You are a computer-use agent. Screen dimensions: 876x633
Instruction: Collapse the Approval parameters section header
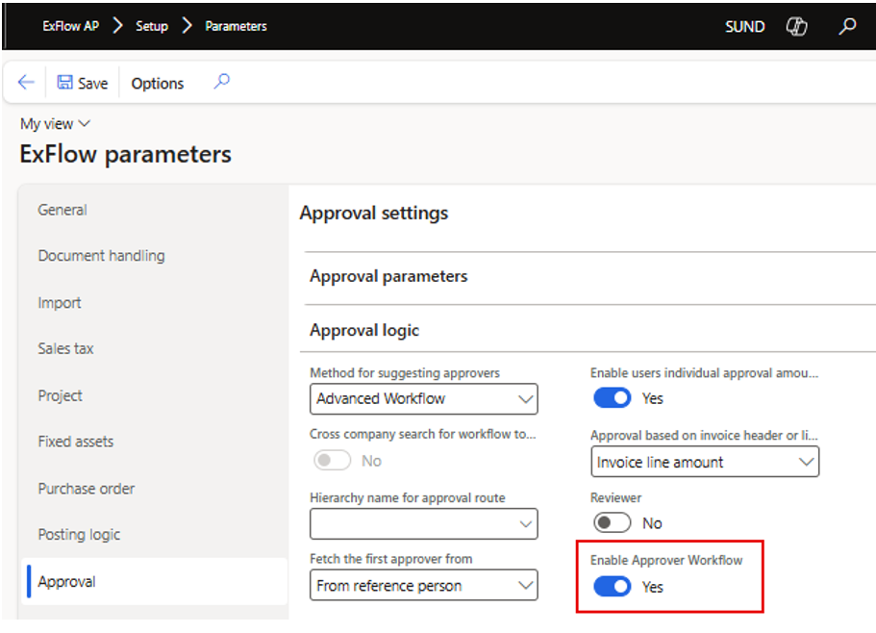pos(388,276)
